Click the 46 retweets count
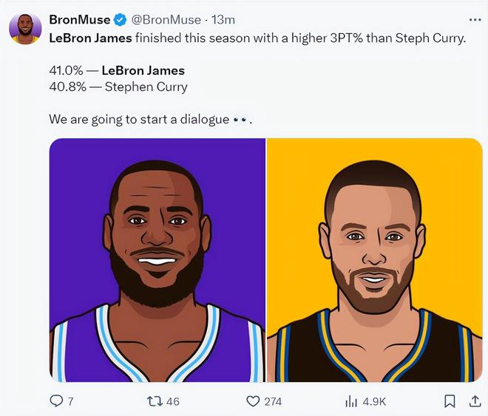The width and height of the screenshot is (488, 416). click(x=173, y=401)
